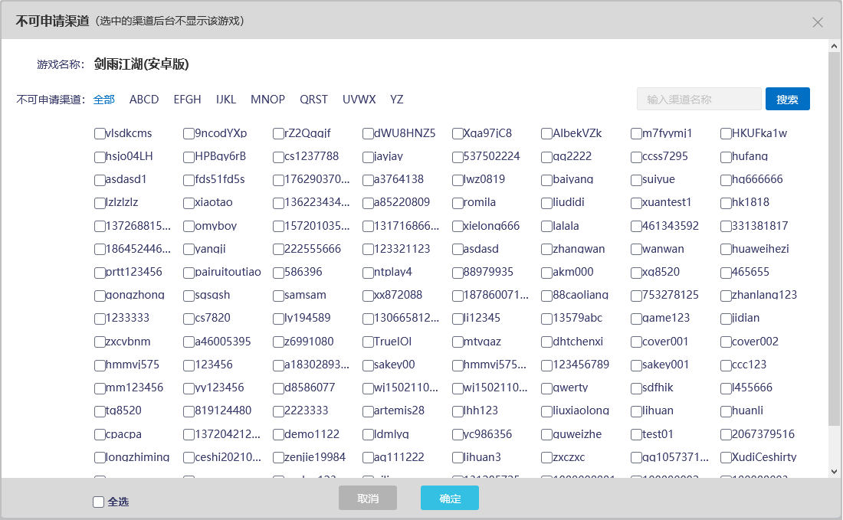Screen dimensions: 843x520
Task: Click the 取消 button
Action: click(x=368, y=498)
